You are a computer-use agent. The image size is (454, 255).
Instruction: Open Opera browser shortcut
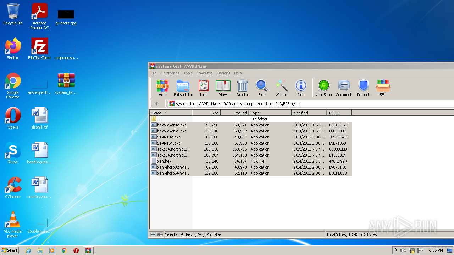pos(13,118)
